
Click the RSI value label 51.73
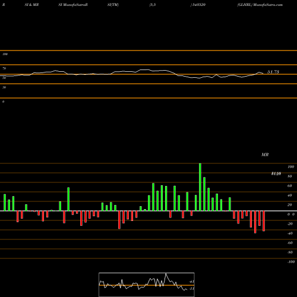(x=273, y=72)
